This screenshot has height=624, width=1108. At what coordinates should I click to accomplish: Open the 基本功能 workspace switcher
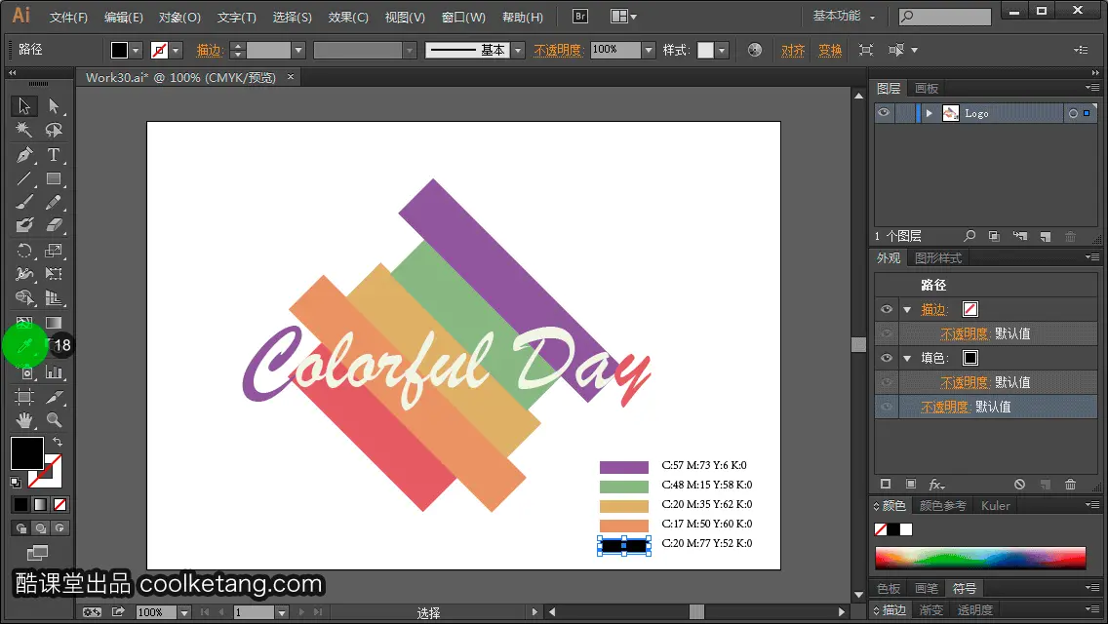[844, 16]
